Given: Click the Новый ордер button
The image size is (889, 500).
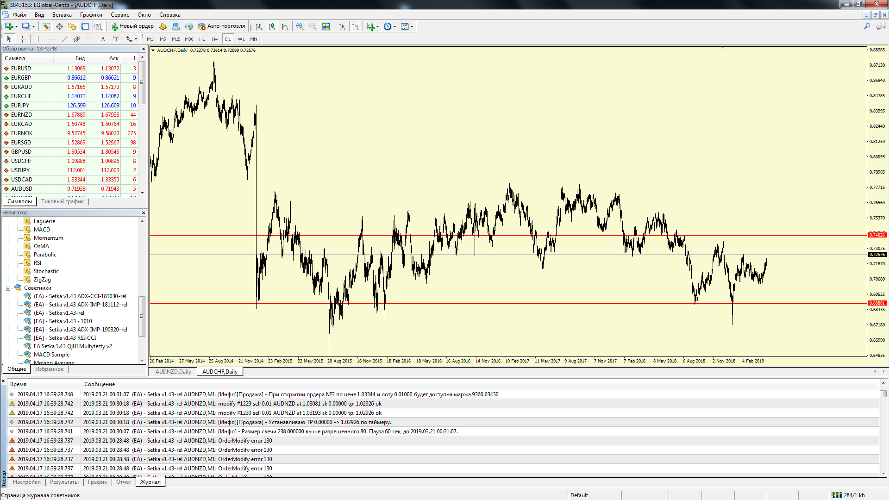Looking at the screenshot, I should [x=132, y=26].
